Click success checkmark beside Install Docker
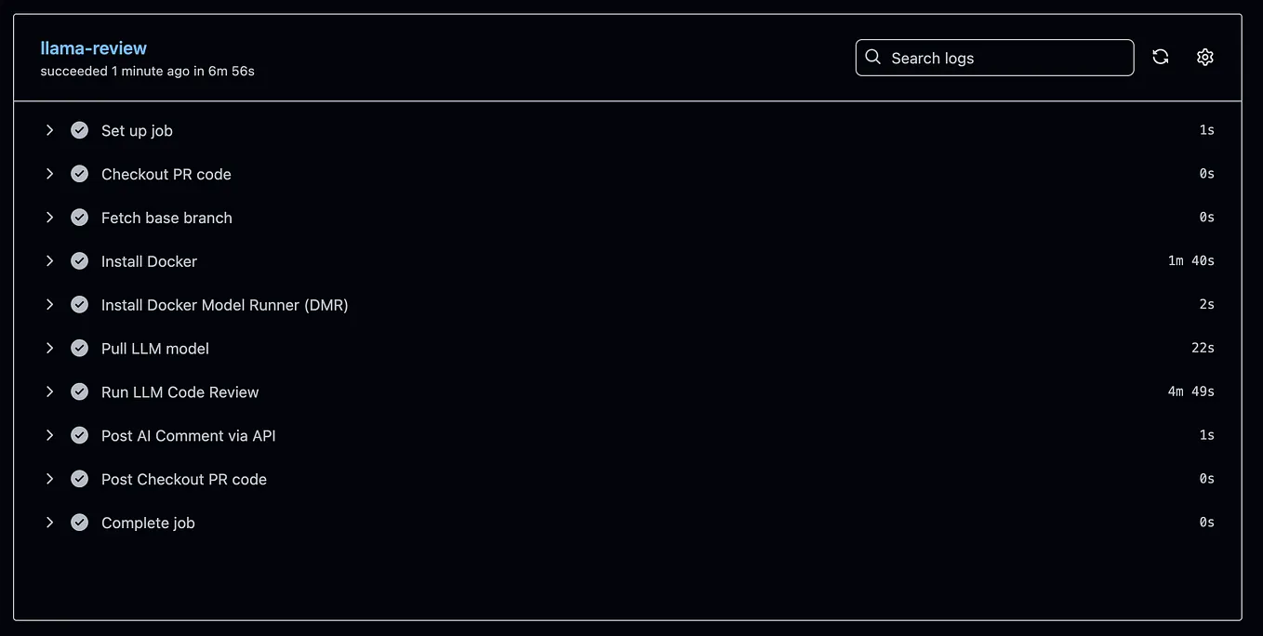The width and height of the screenshot is (1263, 636). click(x=80, y=261)
